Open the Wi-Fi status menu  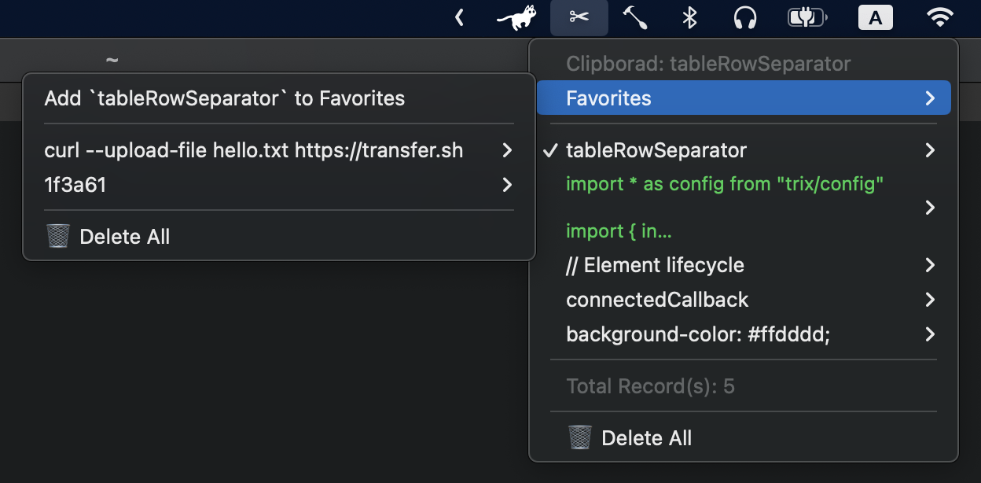[940, 17]
